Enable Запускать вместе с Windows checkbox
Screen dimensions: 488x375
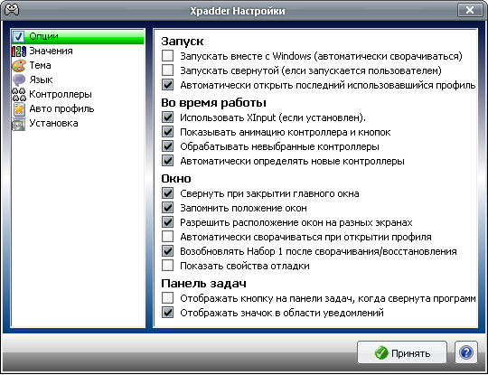(x=168, y=56)
